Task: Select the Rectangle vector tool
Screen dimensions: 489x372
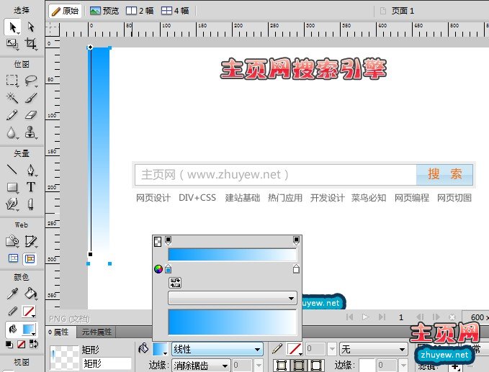Action: pyautogui.click(x=12, y=187)
